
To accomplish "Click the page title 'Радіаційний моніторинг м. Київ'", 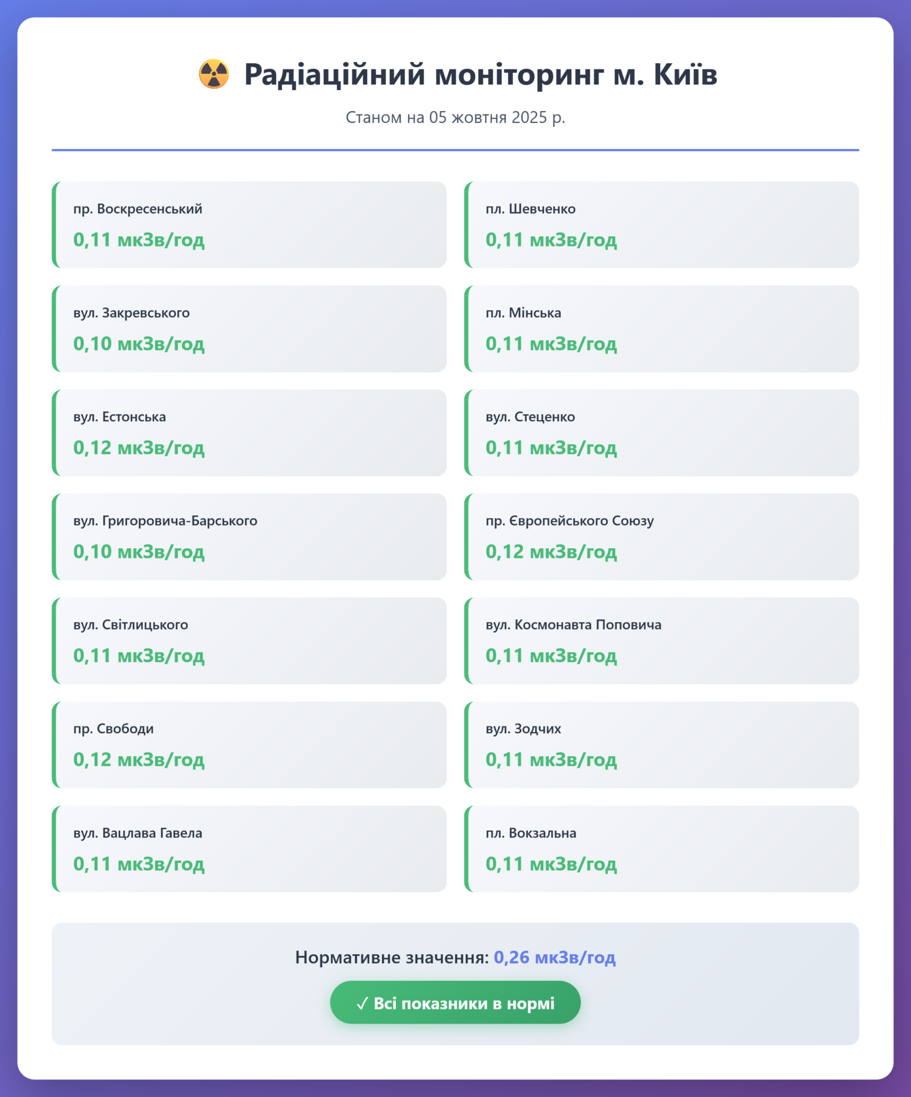I will coord(480,75).
